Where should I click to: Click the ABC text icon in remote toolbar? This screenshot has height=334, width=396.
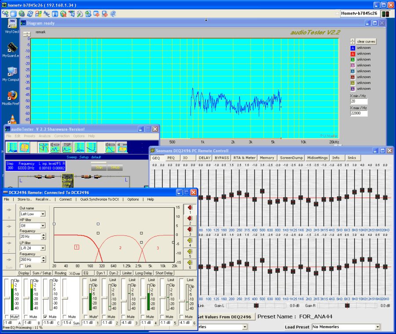coord(47,14)
